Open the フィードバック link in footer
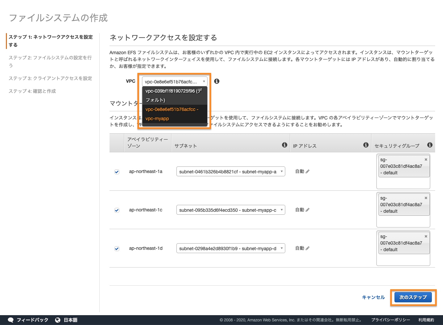Image resolution: width=443 pixels, height=325 pixels. pyautogui.click(x=32, y=320)
